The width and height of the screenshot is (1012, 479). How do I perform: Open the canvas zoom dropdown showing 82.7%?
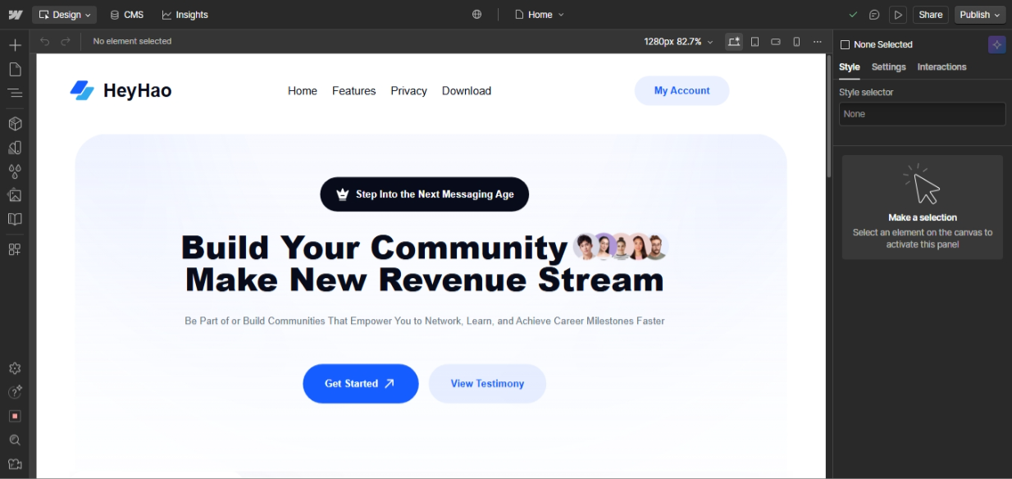click(678, 41)
